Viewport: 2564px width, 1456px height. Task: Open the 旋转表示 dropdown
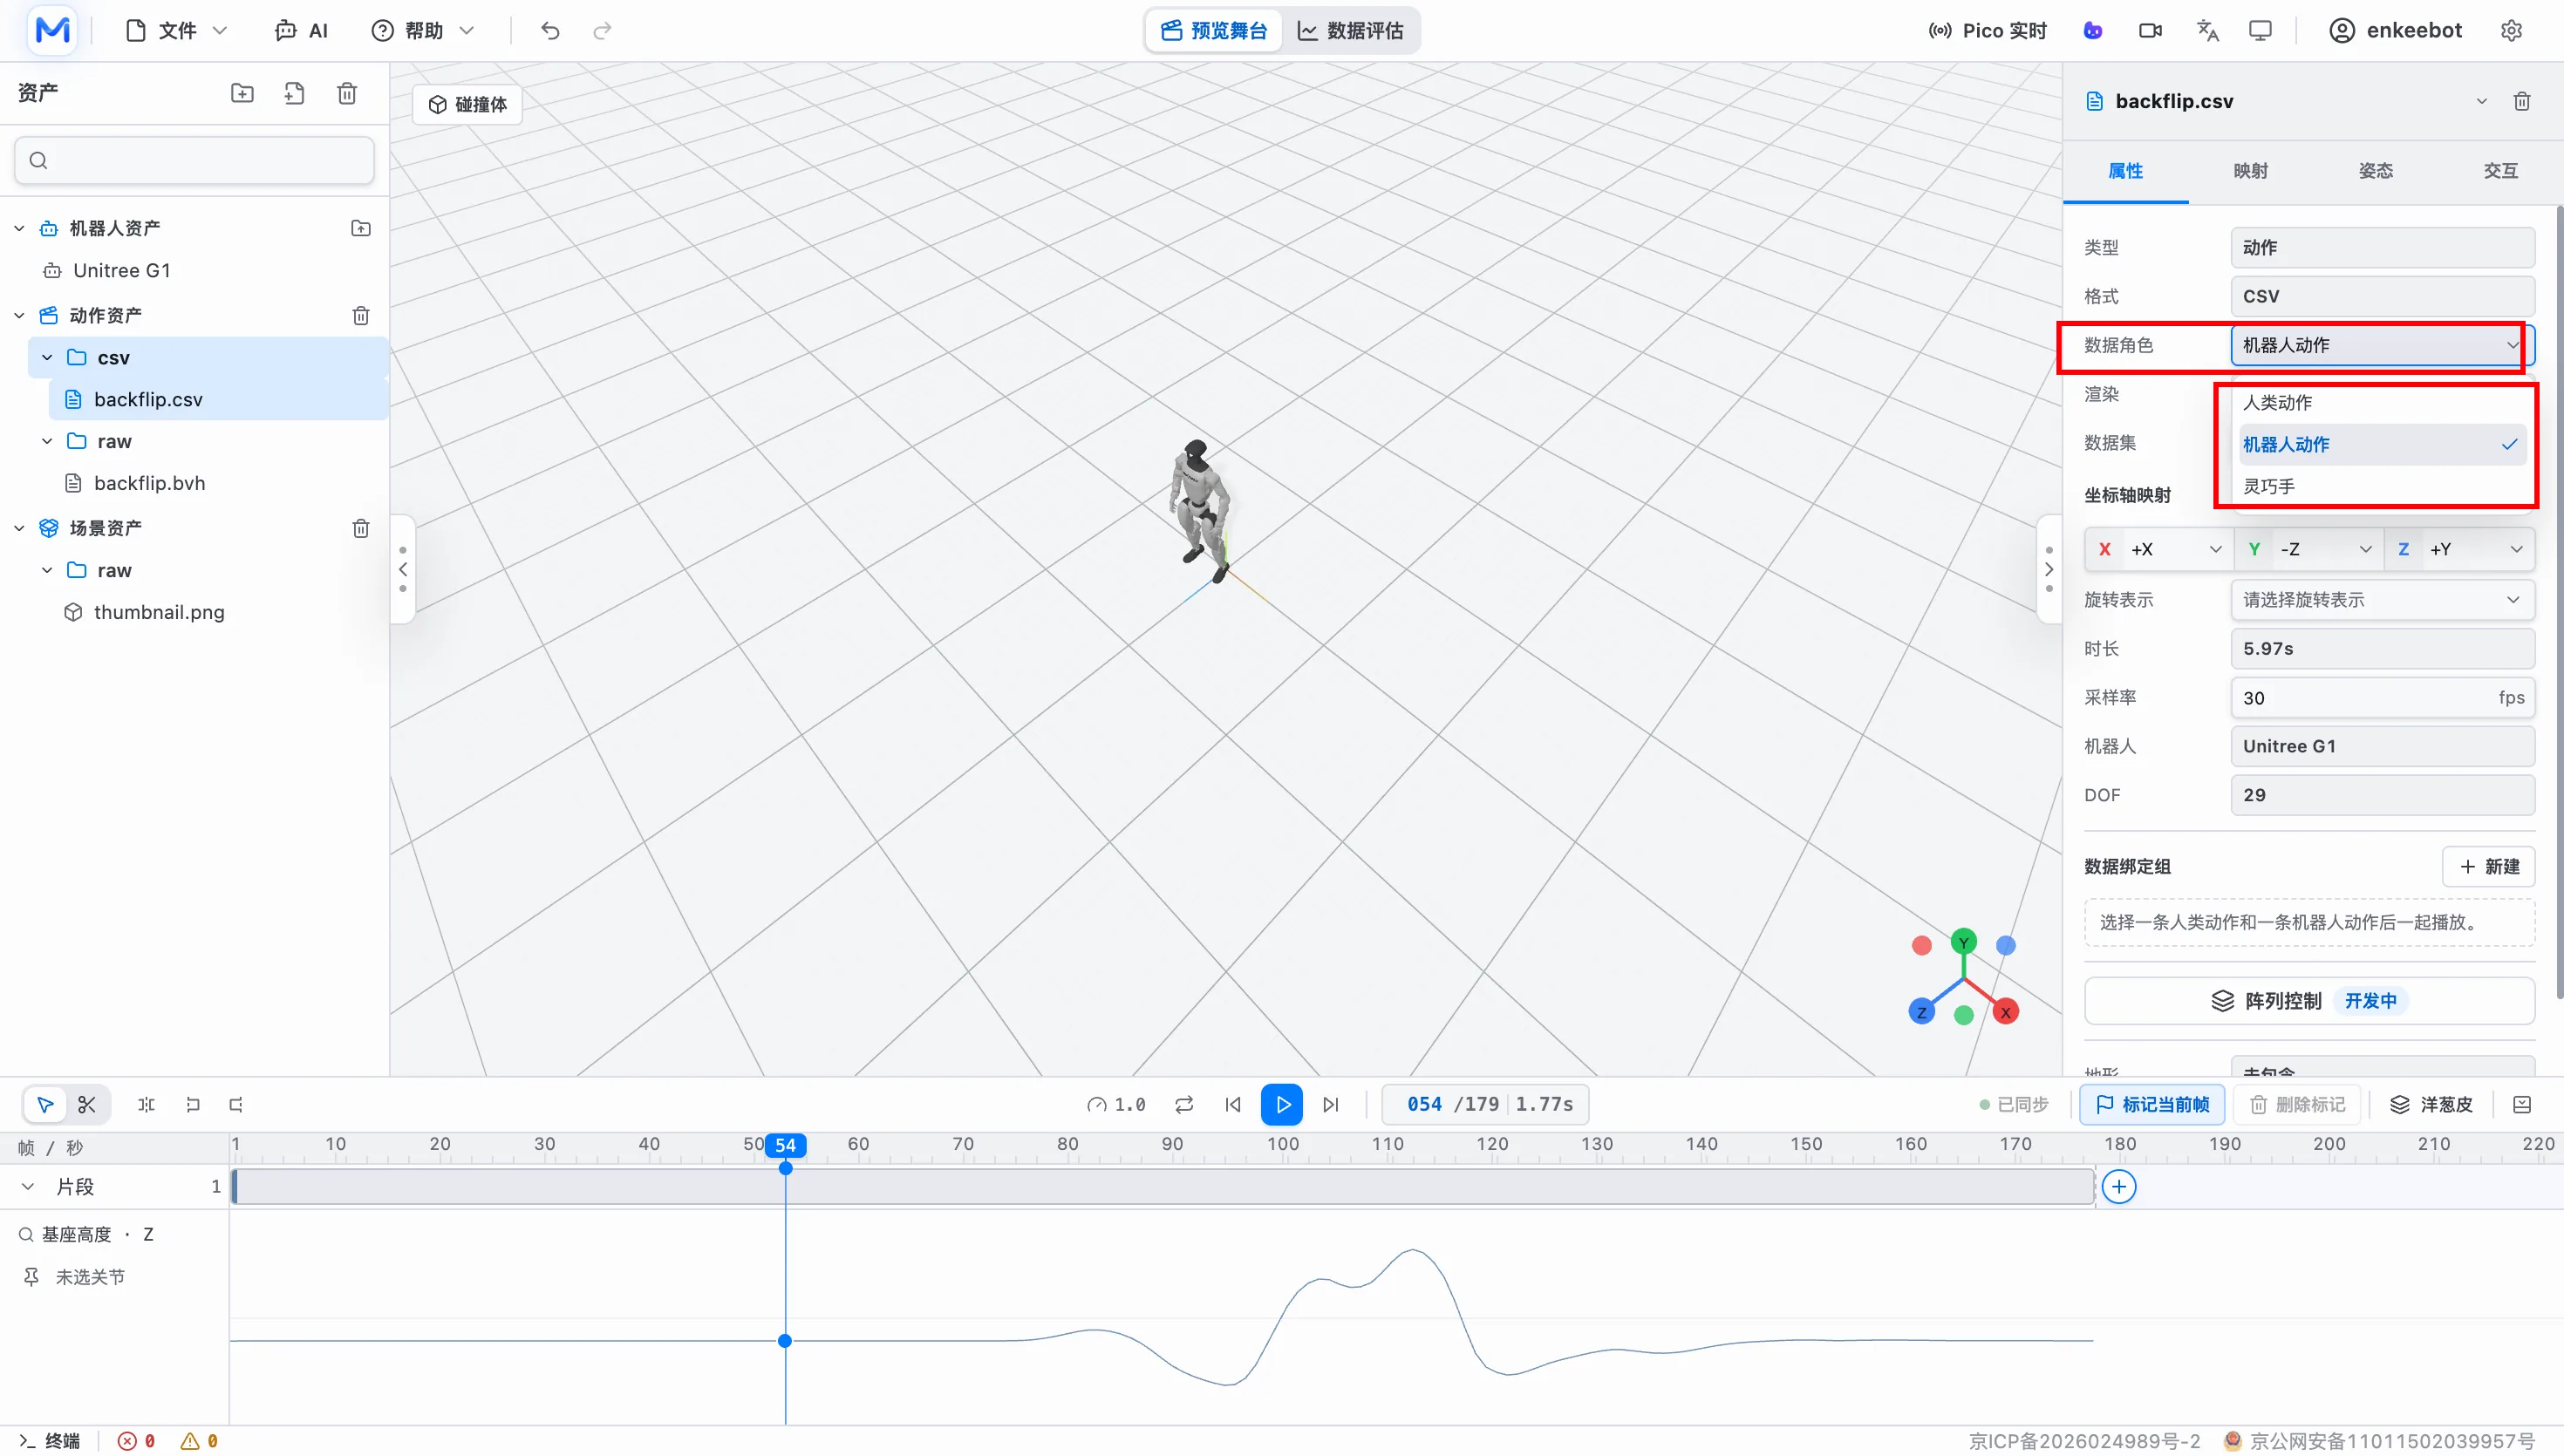2382,600
